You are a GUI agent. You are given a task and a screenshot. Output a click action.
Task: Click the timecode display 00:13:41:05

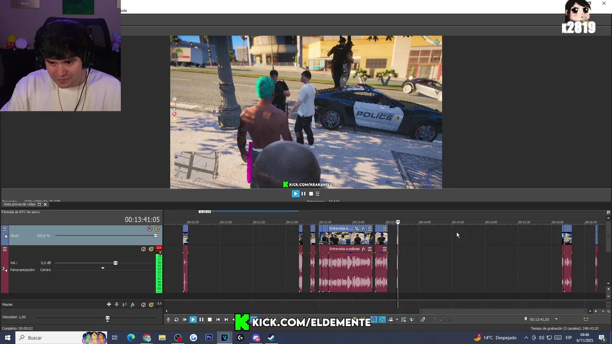point(142,220)
